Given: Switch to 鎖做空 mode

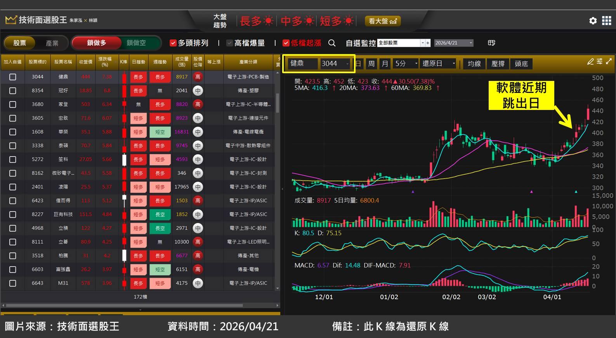Looking at the screenshot, I should click(136, 43).
